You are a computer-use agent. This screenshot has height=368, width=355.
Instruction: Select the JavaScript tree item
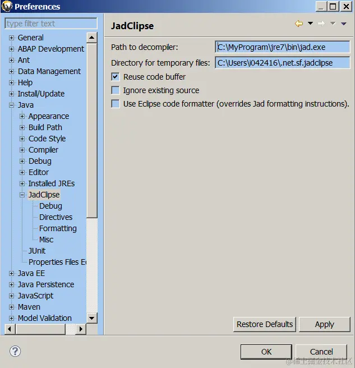pyautogui.click(x=35, y=296)
